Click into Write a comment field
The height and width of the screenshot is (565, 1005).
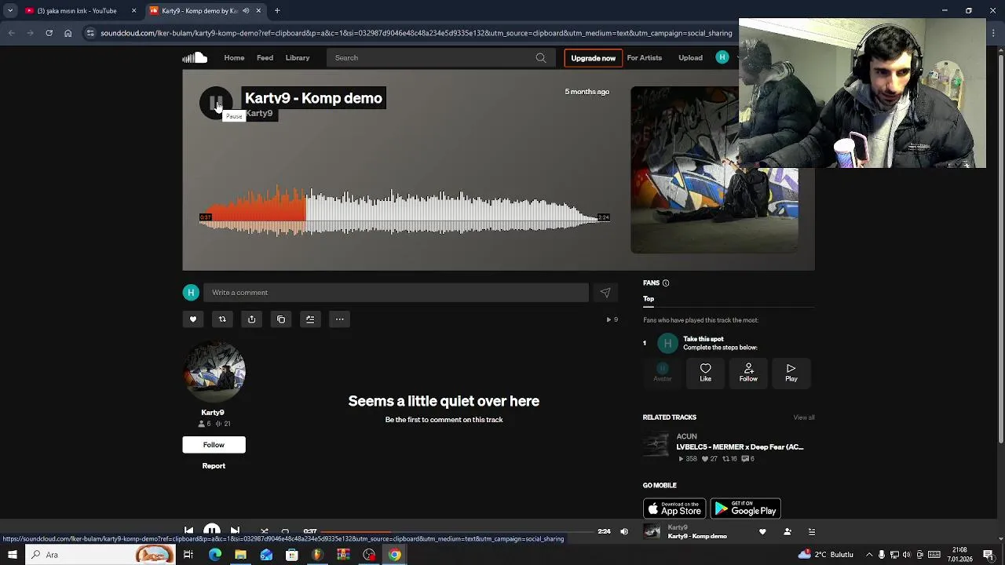click(x=396, y=293)
